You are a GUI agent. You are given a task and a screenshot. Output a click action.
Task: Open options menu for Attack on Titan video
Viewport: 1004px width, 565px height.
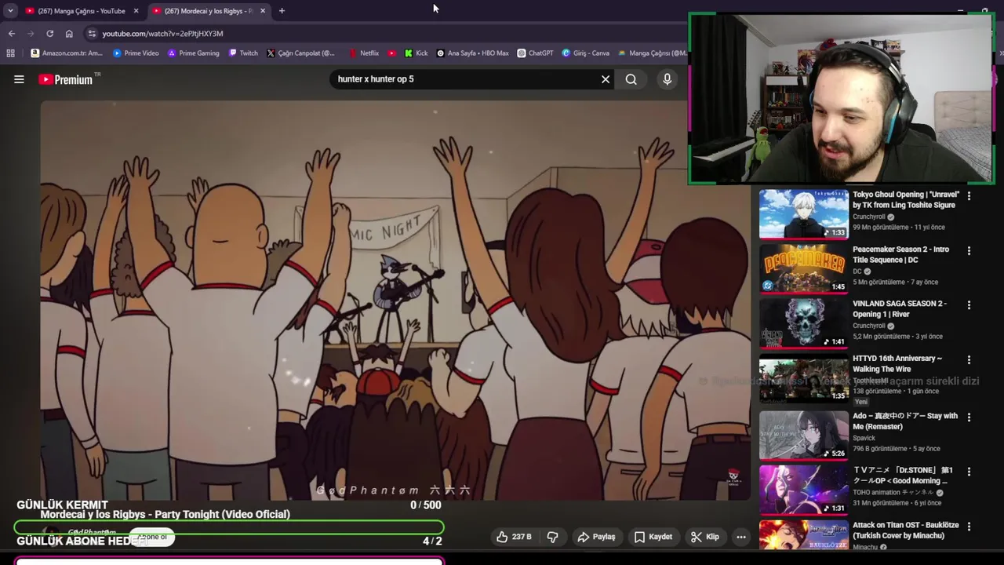tap(969, 527)
